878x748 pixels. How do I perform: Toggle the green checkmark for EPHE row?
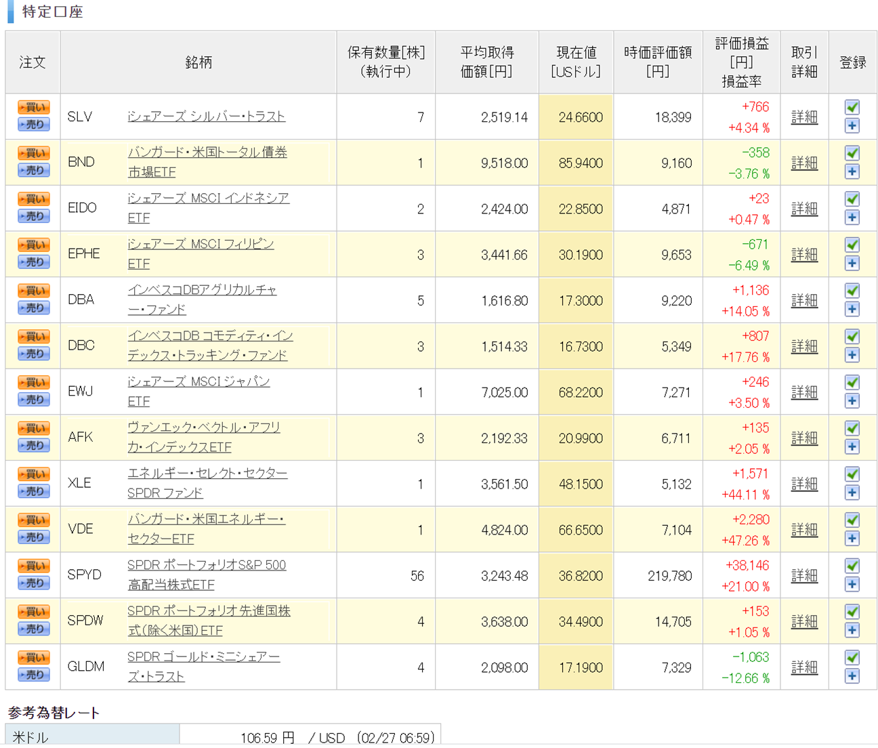pyautogui.click(x=852, y=245)
